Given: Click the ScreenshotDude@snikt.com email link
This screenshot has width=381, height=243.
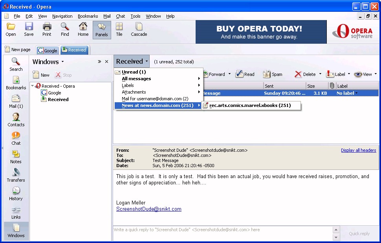Looking at the screenshot, I should [x=149, y=209].
